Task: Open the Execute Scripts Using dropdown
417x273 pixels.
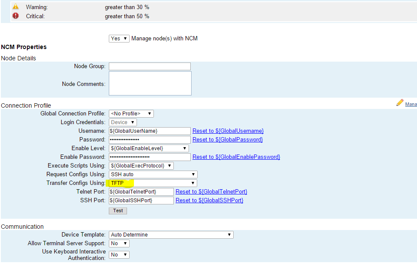Action: tap(141, 166)
